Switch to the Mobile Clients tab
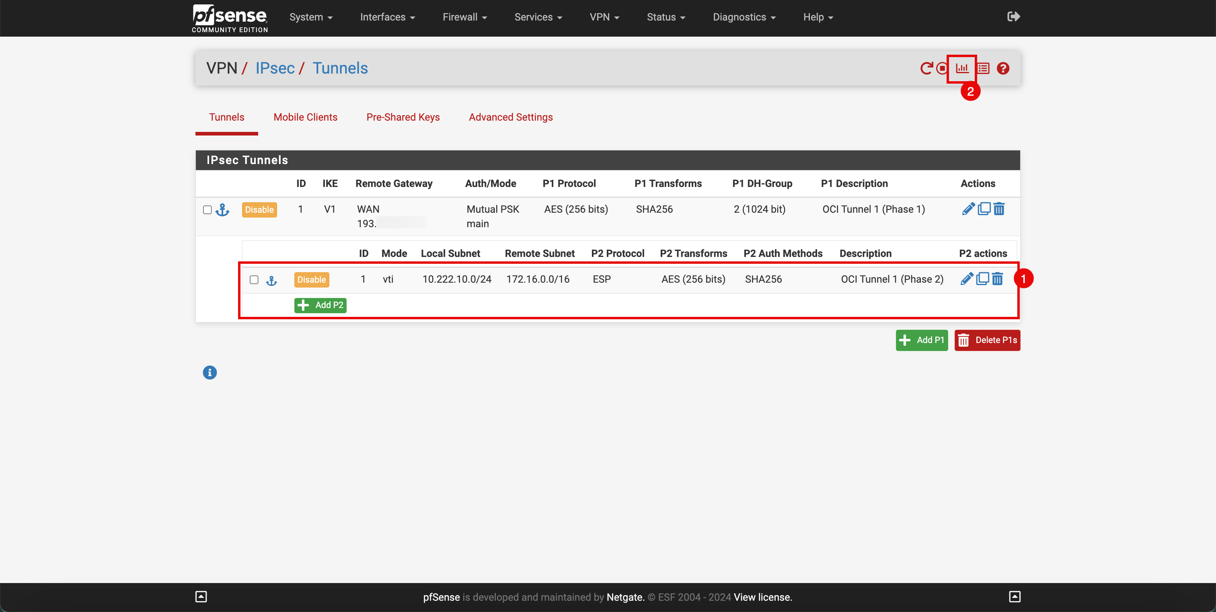This screenshot has width=1216, height=612. [x=304, y=117]
